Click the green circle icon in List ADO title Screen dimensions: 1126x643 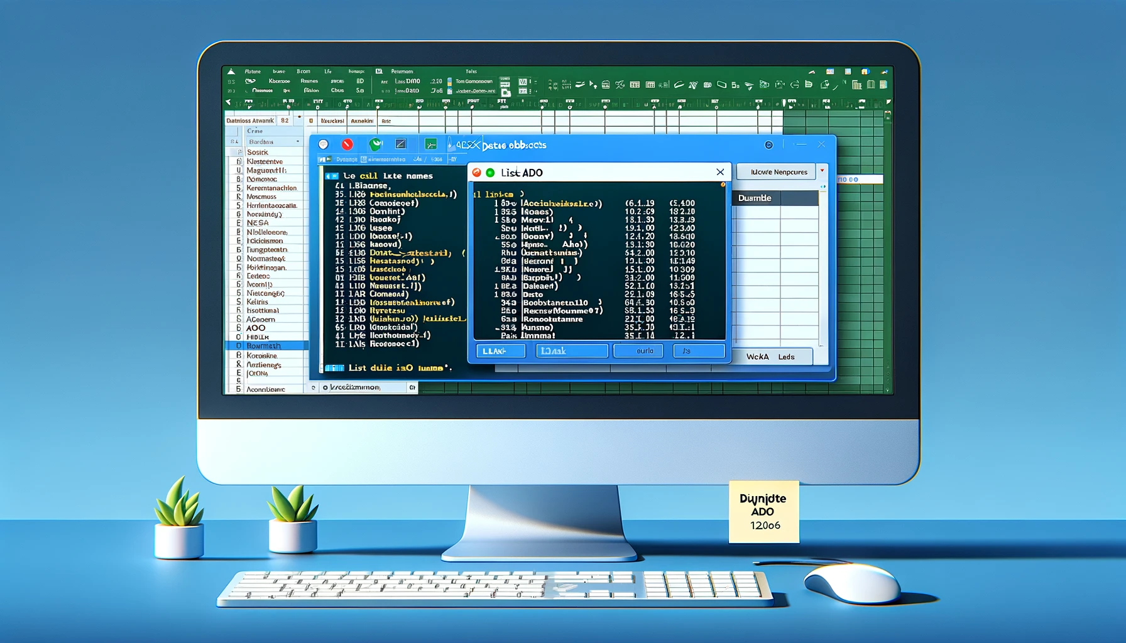click(x=490, y=173)
